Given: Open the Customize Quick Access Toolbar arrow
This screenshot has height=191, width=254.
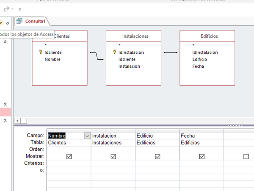Looking at the screenshot, I should (x=20, y=9).
